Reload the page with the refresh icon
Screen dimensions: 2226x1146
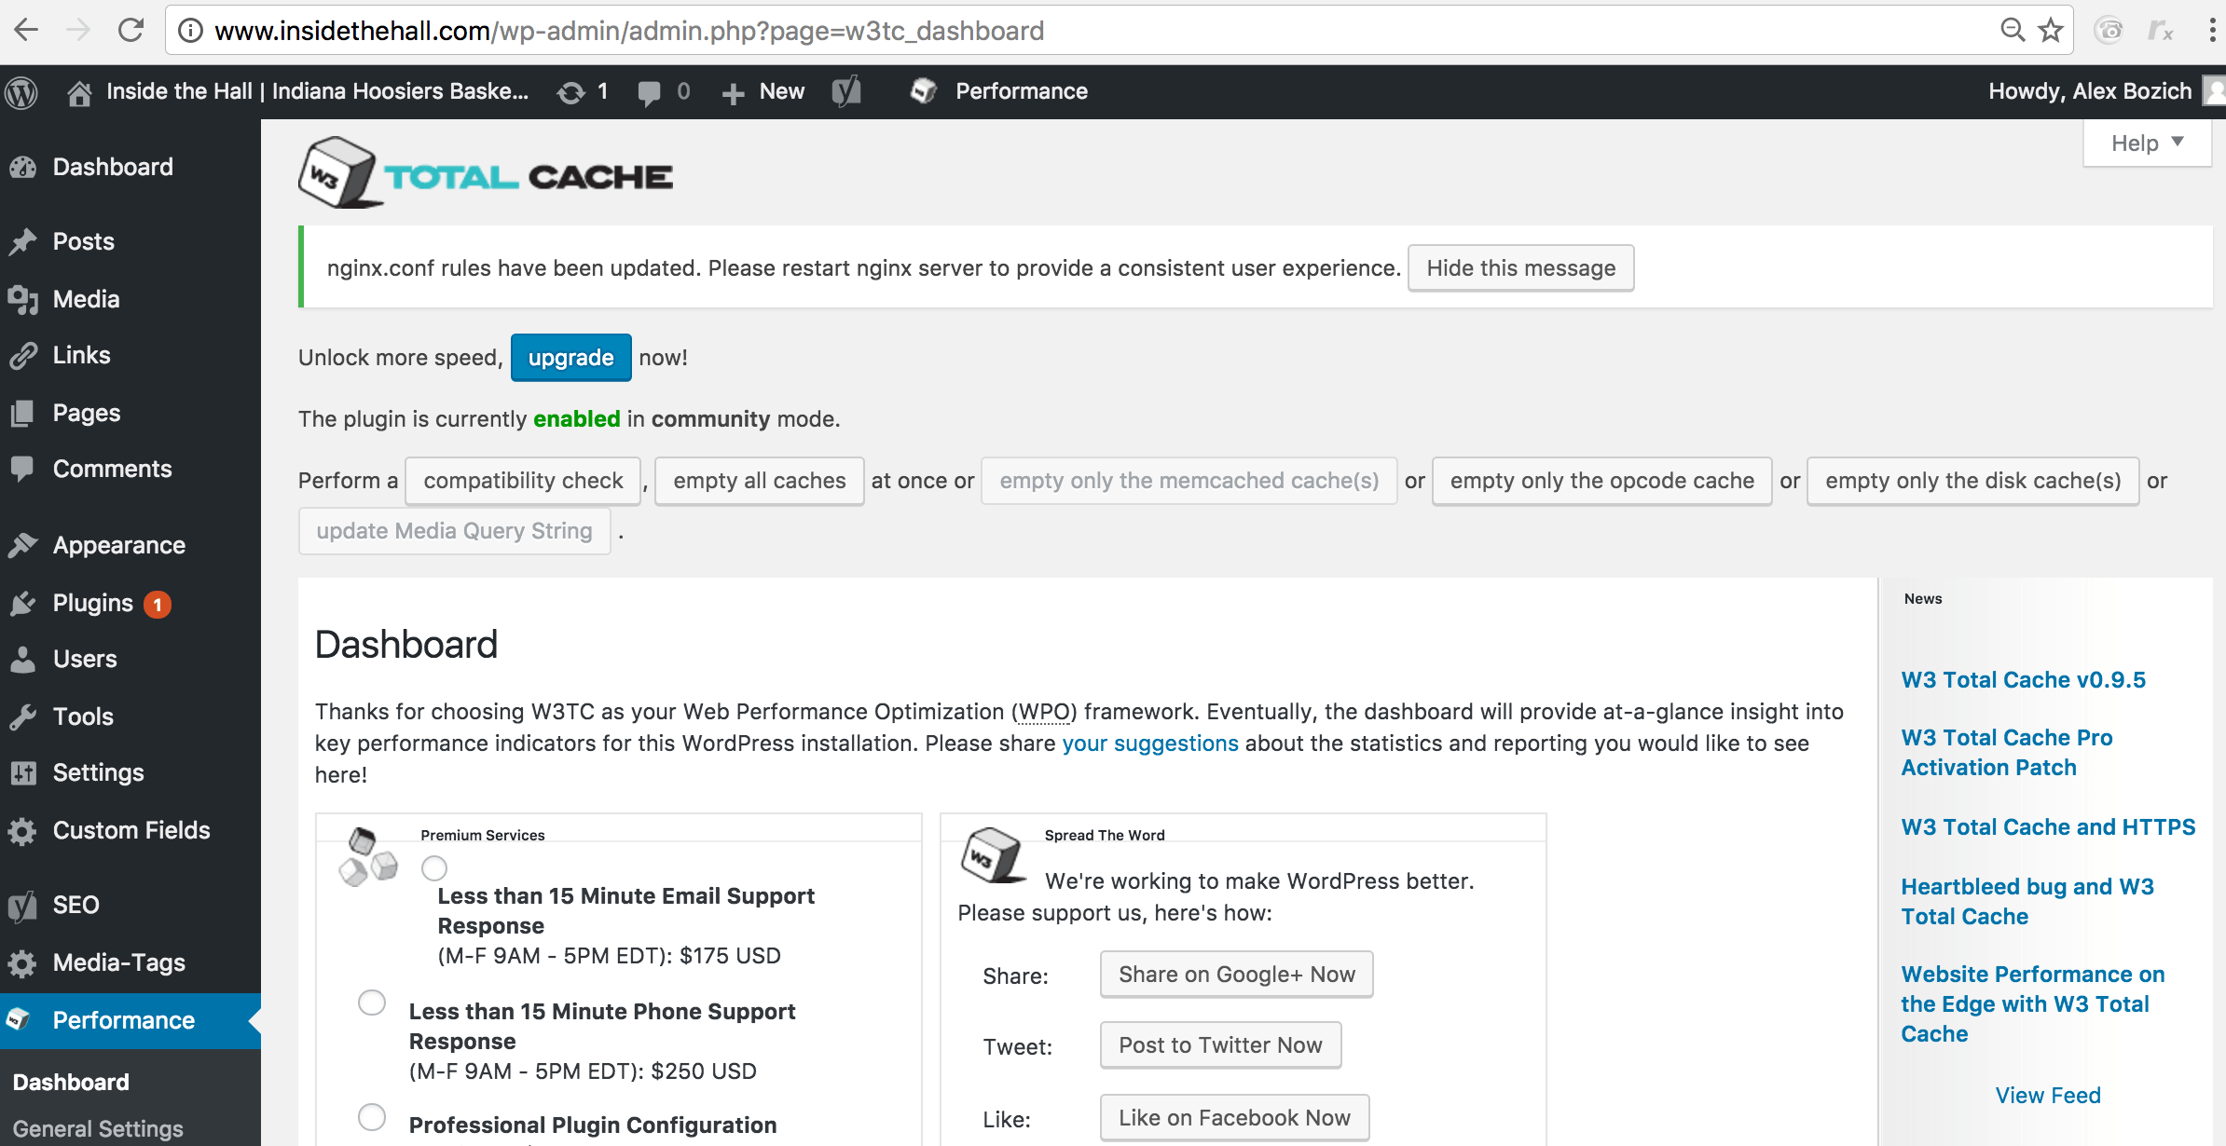[x=131, y=31]
